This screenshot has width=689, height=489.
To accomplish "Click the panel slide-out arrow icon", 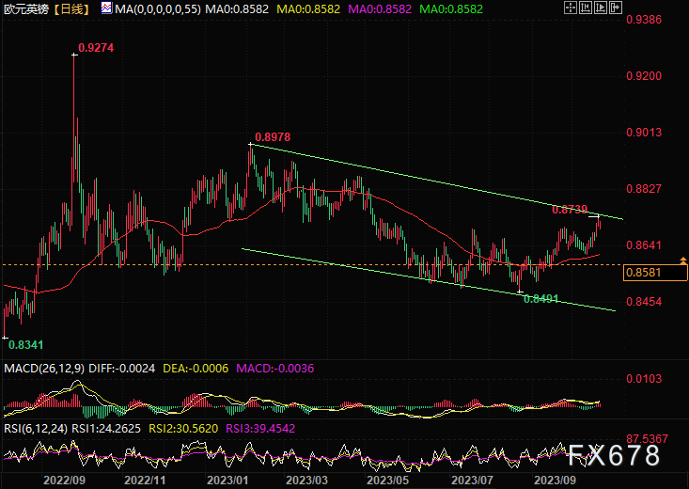I will pos(615,8).
